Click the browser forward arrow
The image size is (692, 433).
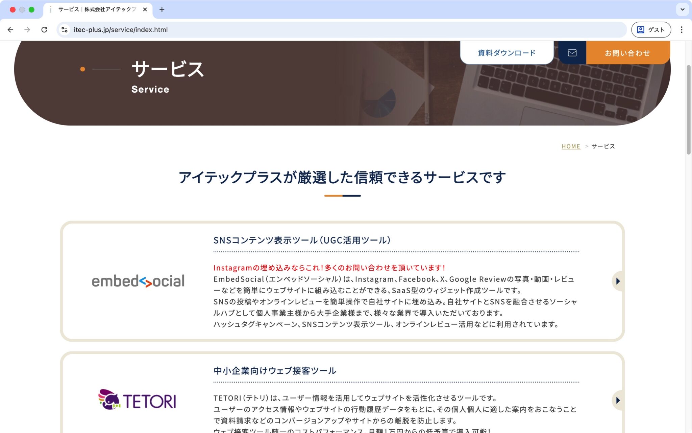(27, 30)
